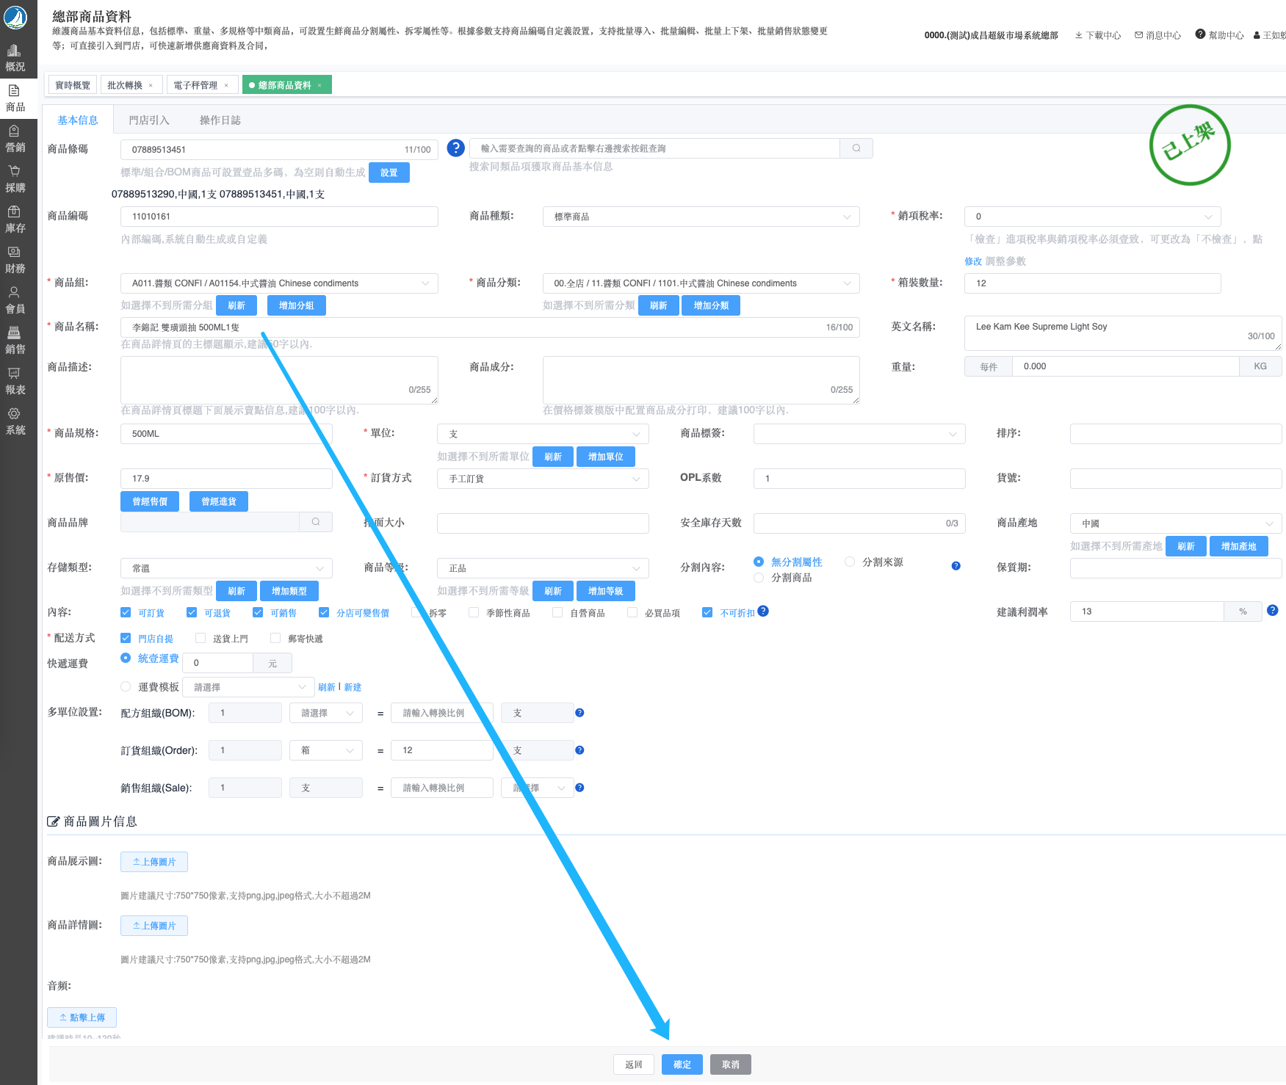Screen dimensions: 1286x1085
Task: Close the 批次轉換 tab
Action: (151, 86)
